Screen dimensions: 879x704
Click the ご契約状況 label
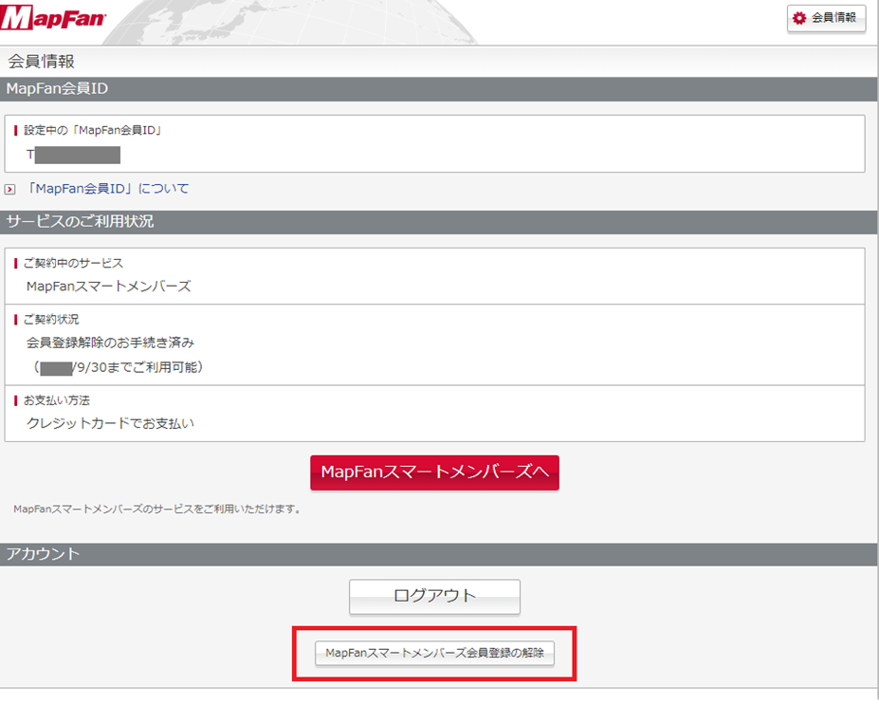click(x=51, y=319)
